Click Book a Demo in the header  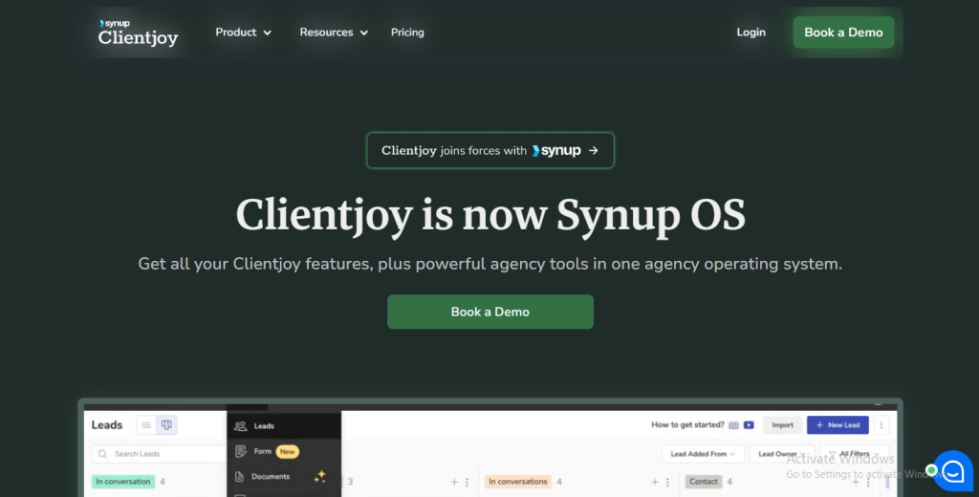coord(843,32)
